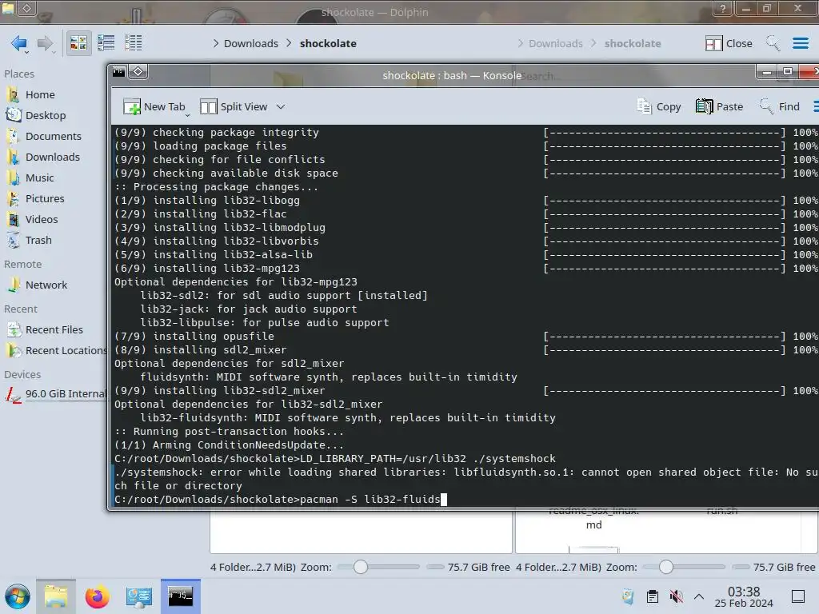Go forward in Dolphin navigation
The image size is (819, 614).
(46, 43)
